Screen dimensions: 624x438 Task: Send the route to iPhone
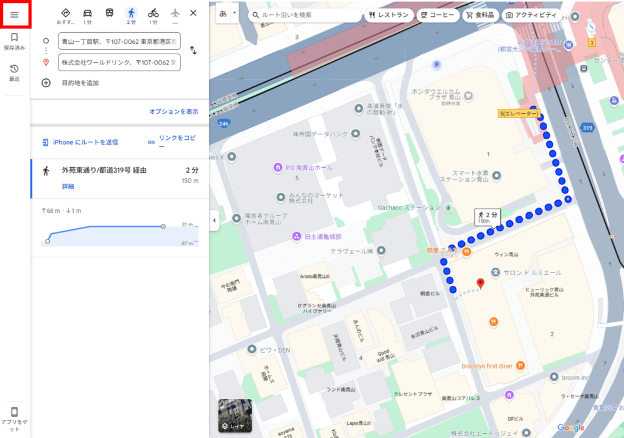click(80, 142)
